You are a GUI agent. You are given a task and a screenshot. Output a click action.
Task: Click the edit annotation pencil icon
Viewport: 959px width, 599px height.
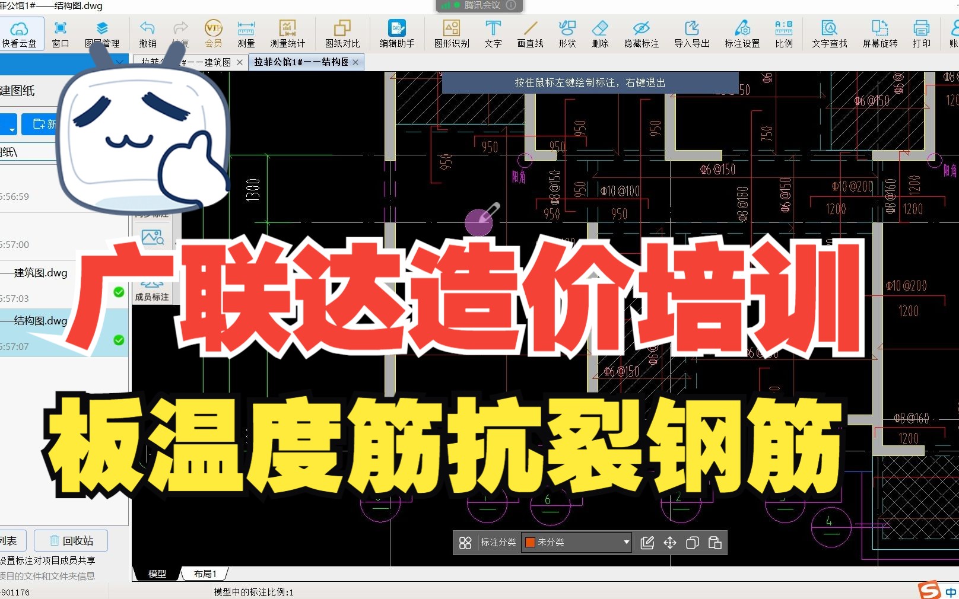point(647,543)
